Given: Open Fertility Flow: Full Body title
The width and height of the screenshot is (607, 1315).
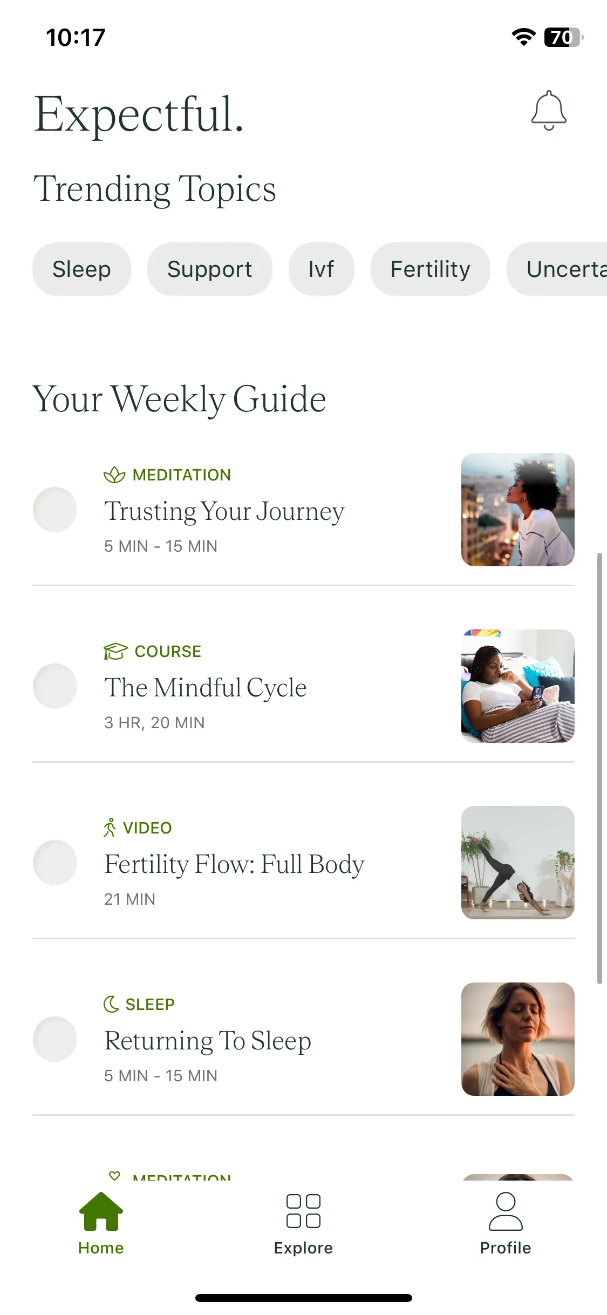Looking at the screenshot, I should pos(234,864).
